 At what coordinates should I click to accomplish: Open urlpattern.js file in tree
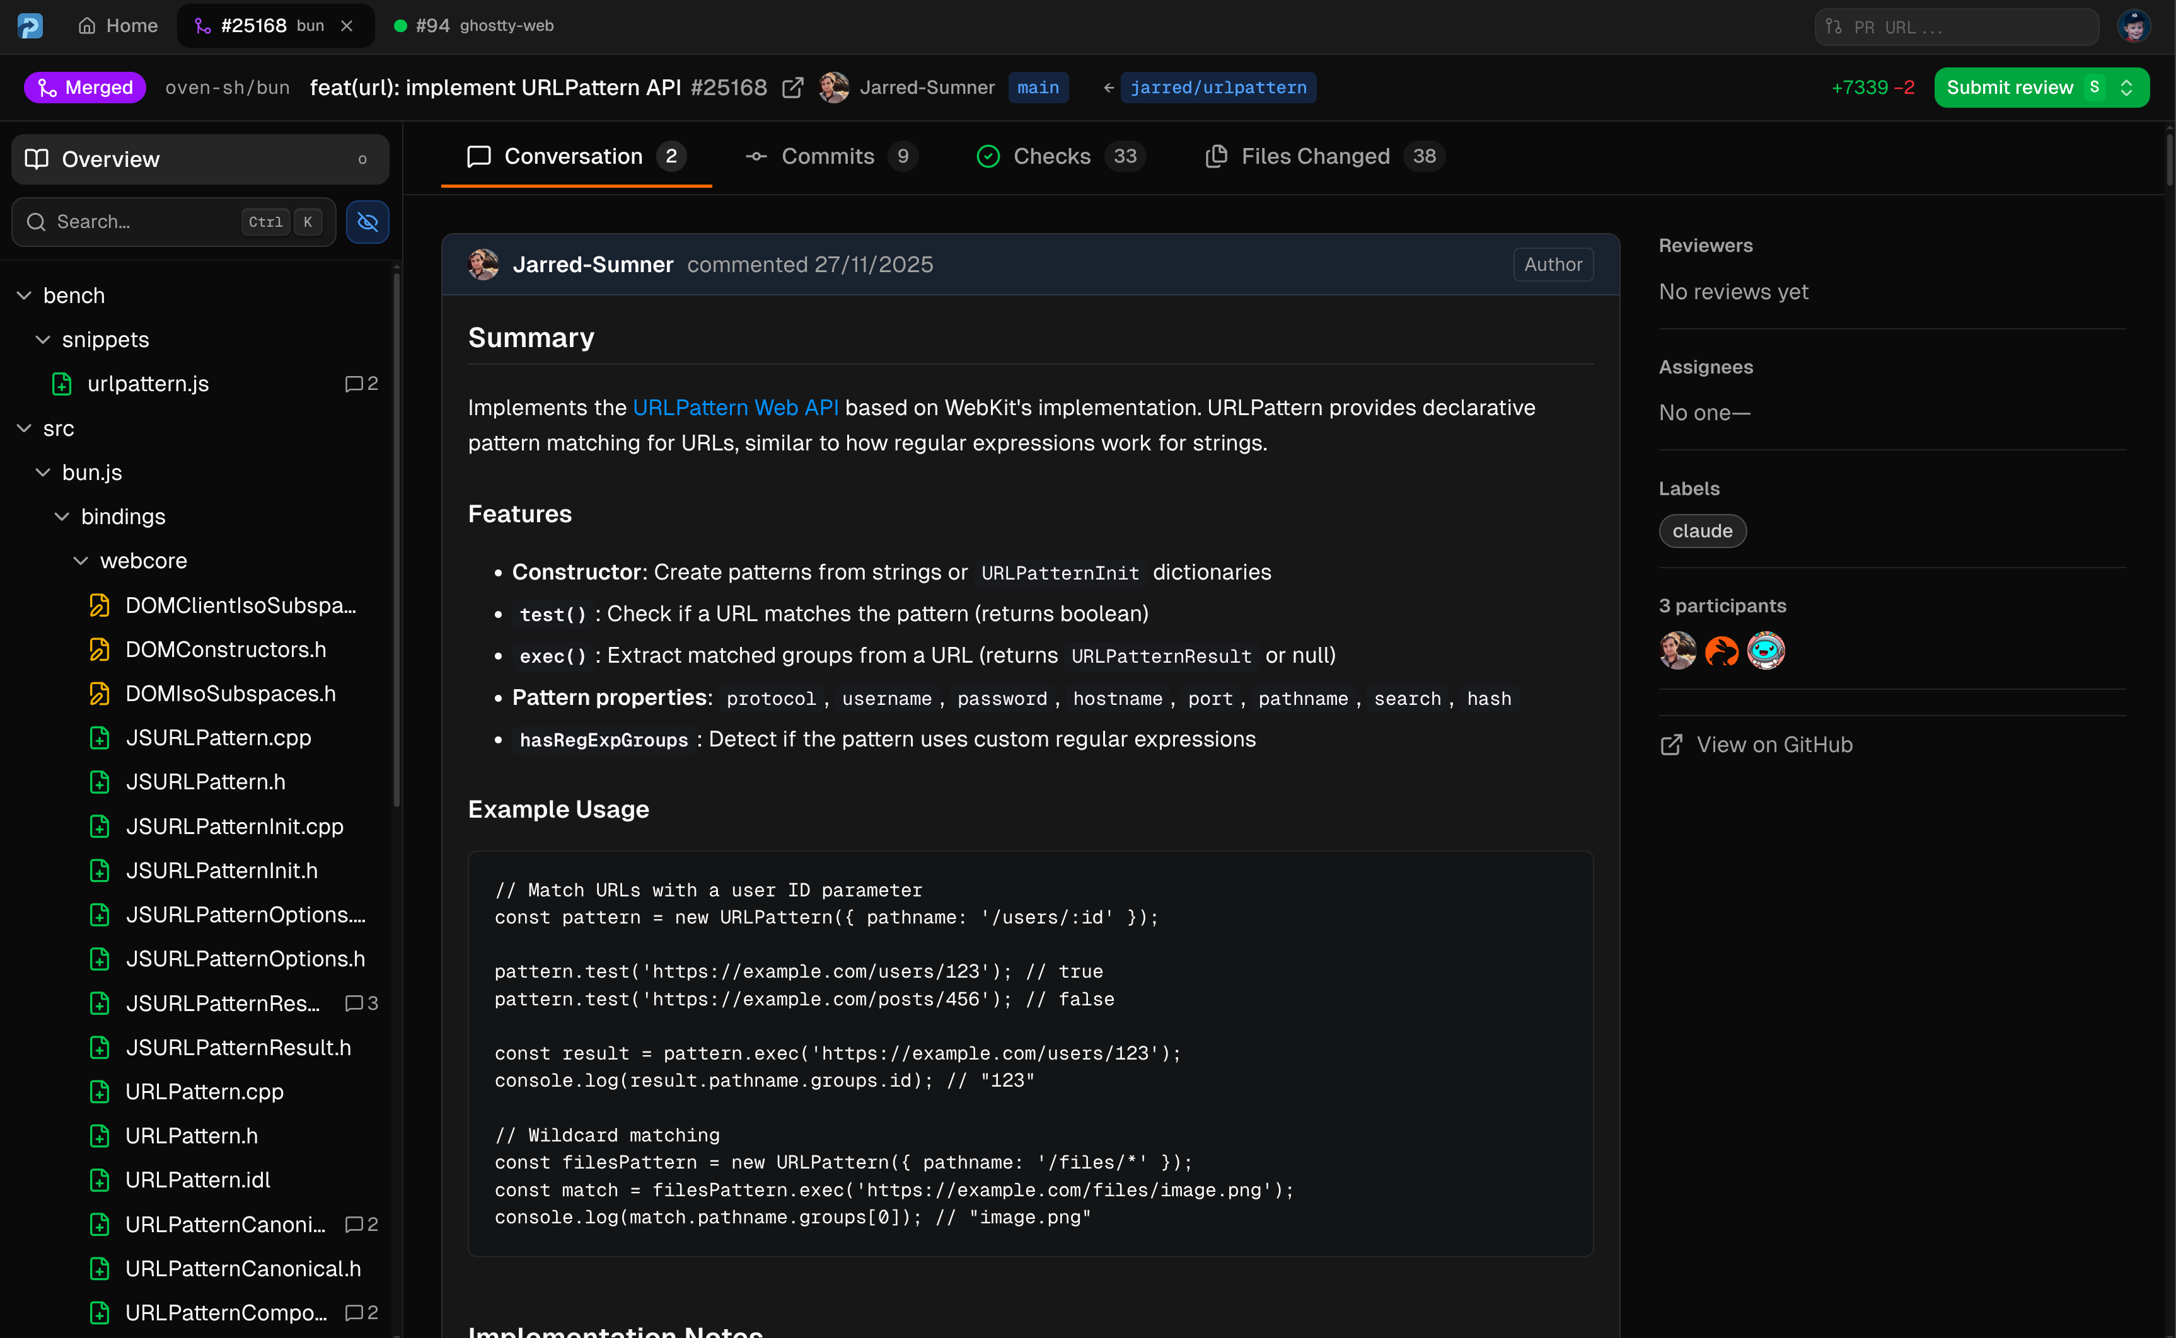(148, 384)
